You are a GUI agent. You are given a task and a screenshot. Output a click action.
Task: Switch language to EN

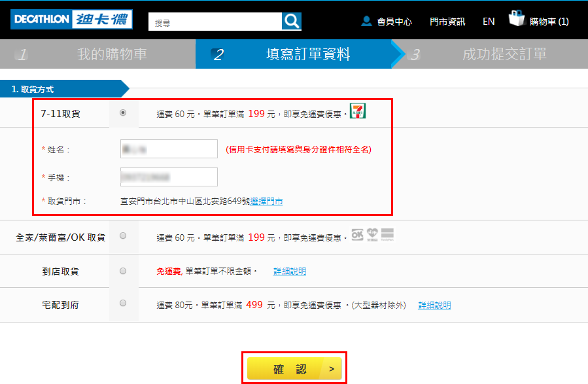click(489, 22)
